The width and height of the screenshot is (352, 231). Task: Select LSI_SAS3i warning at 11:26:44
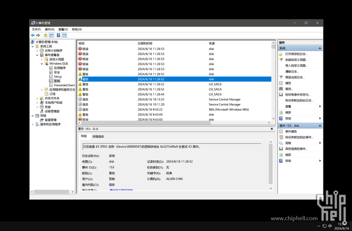pos(175,94)
